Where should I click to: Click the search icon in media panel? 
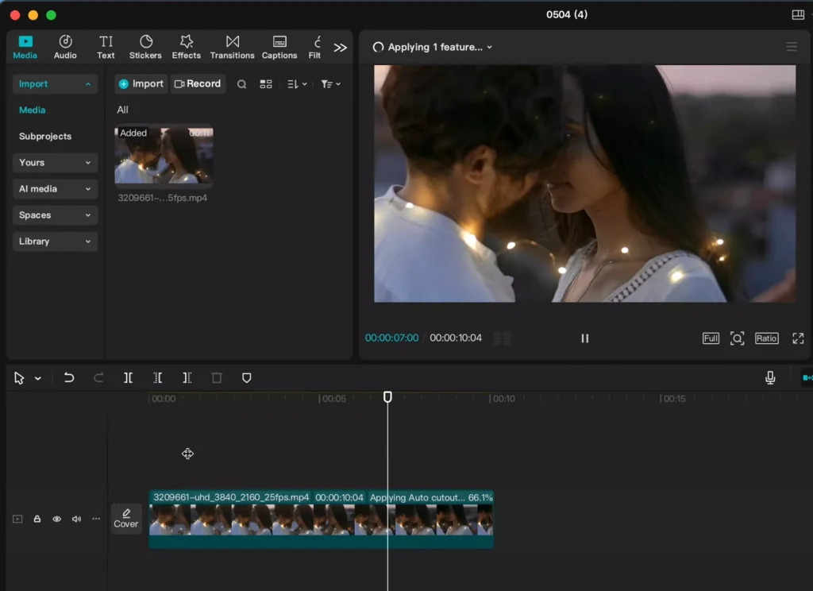pos(241,84)
